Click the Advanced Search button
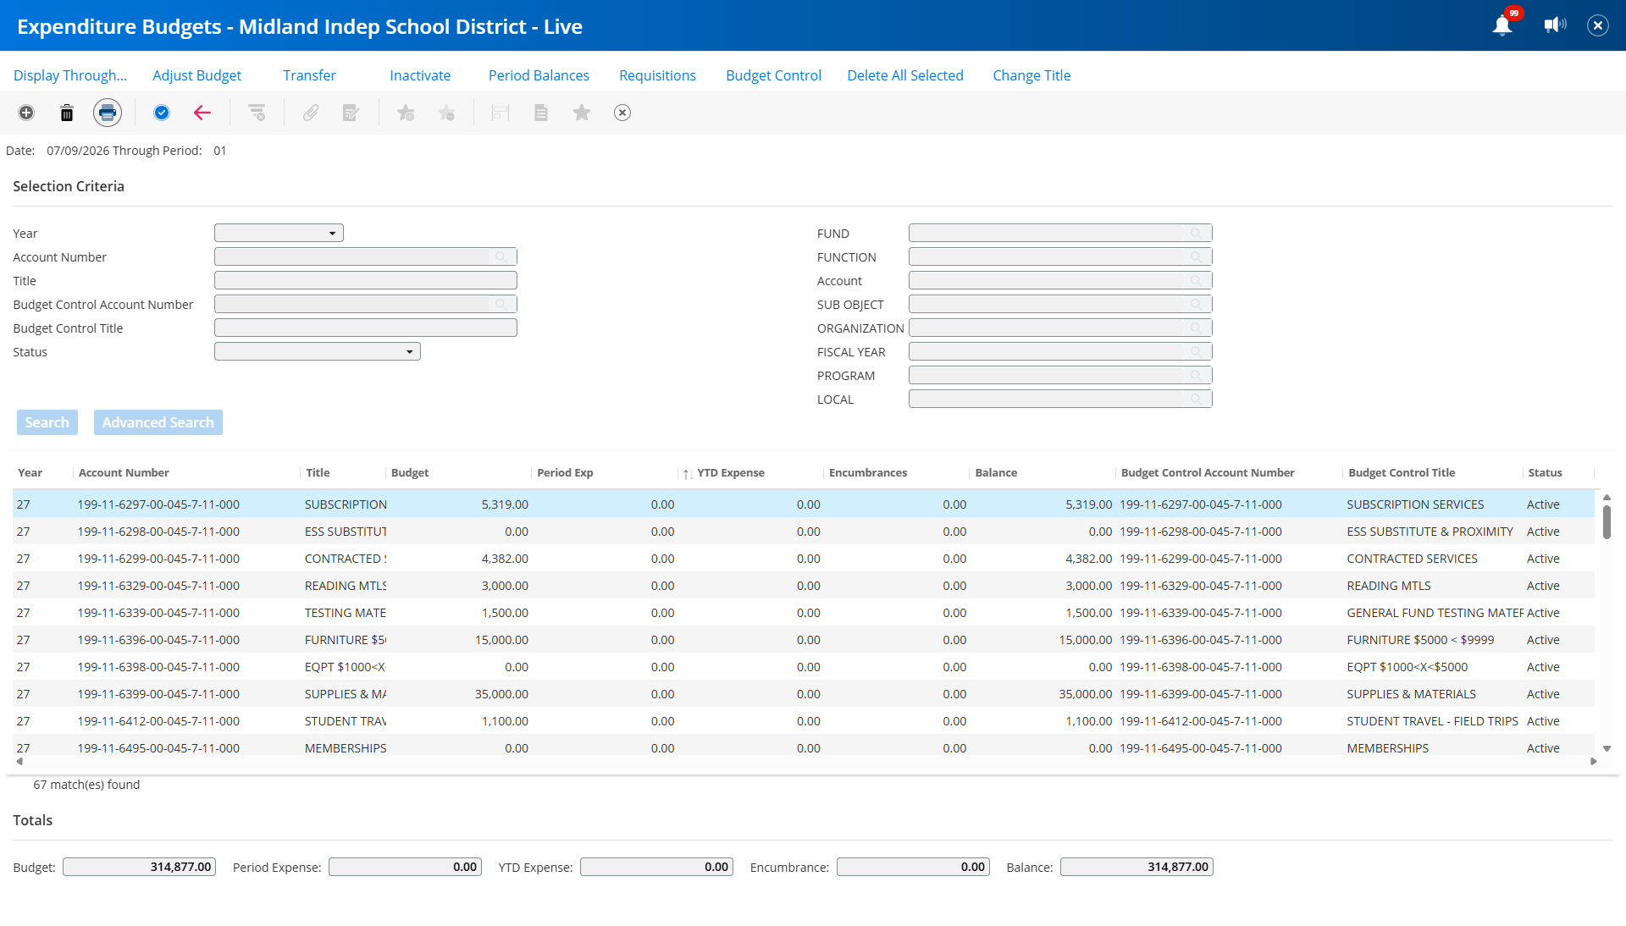 (x=158, y=422)
